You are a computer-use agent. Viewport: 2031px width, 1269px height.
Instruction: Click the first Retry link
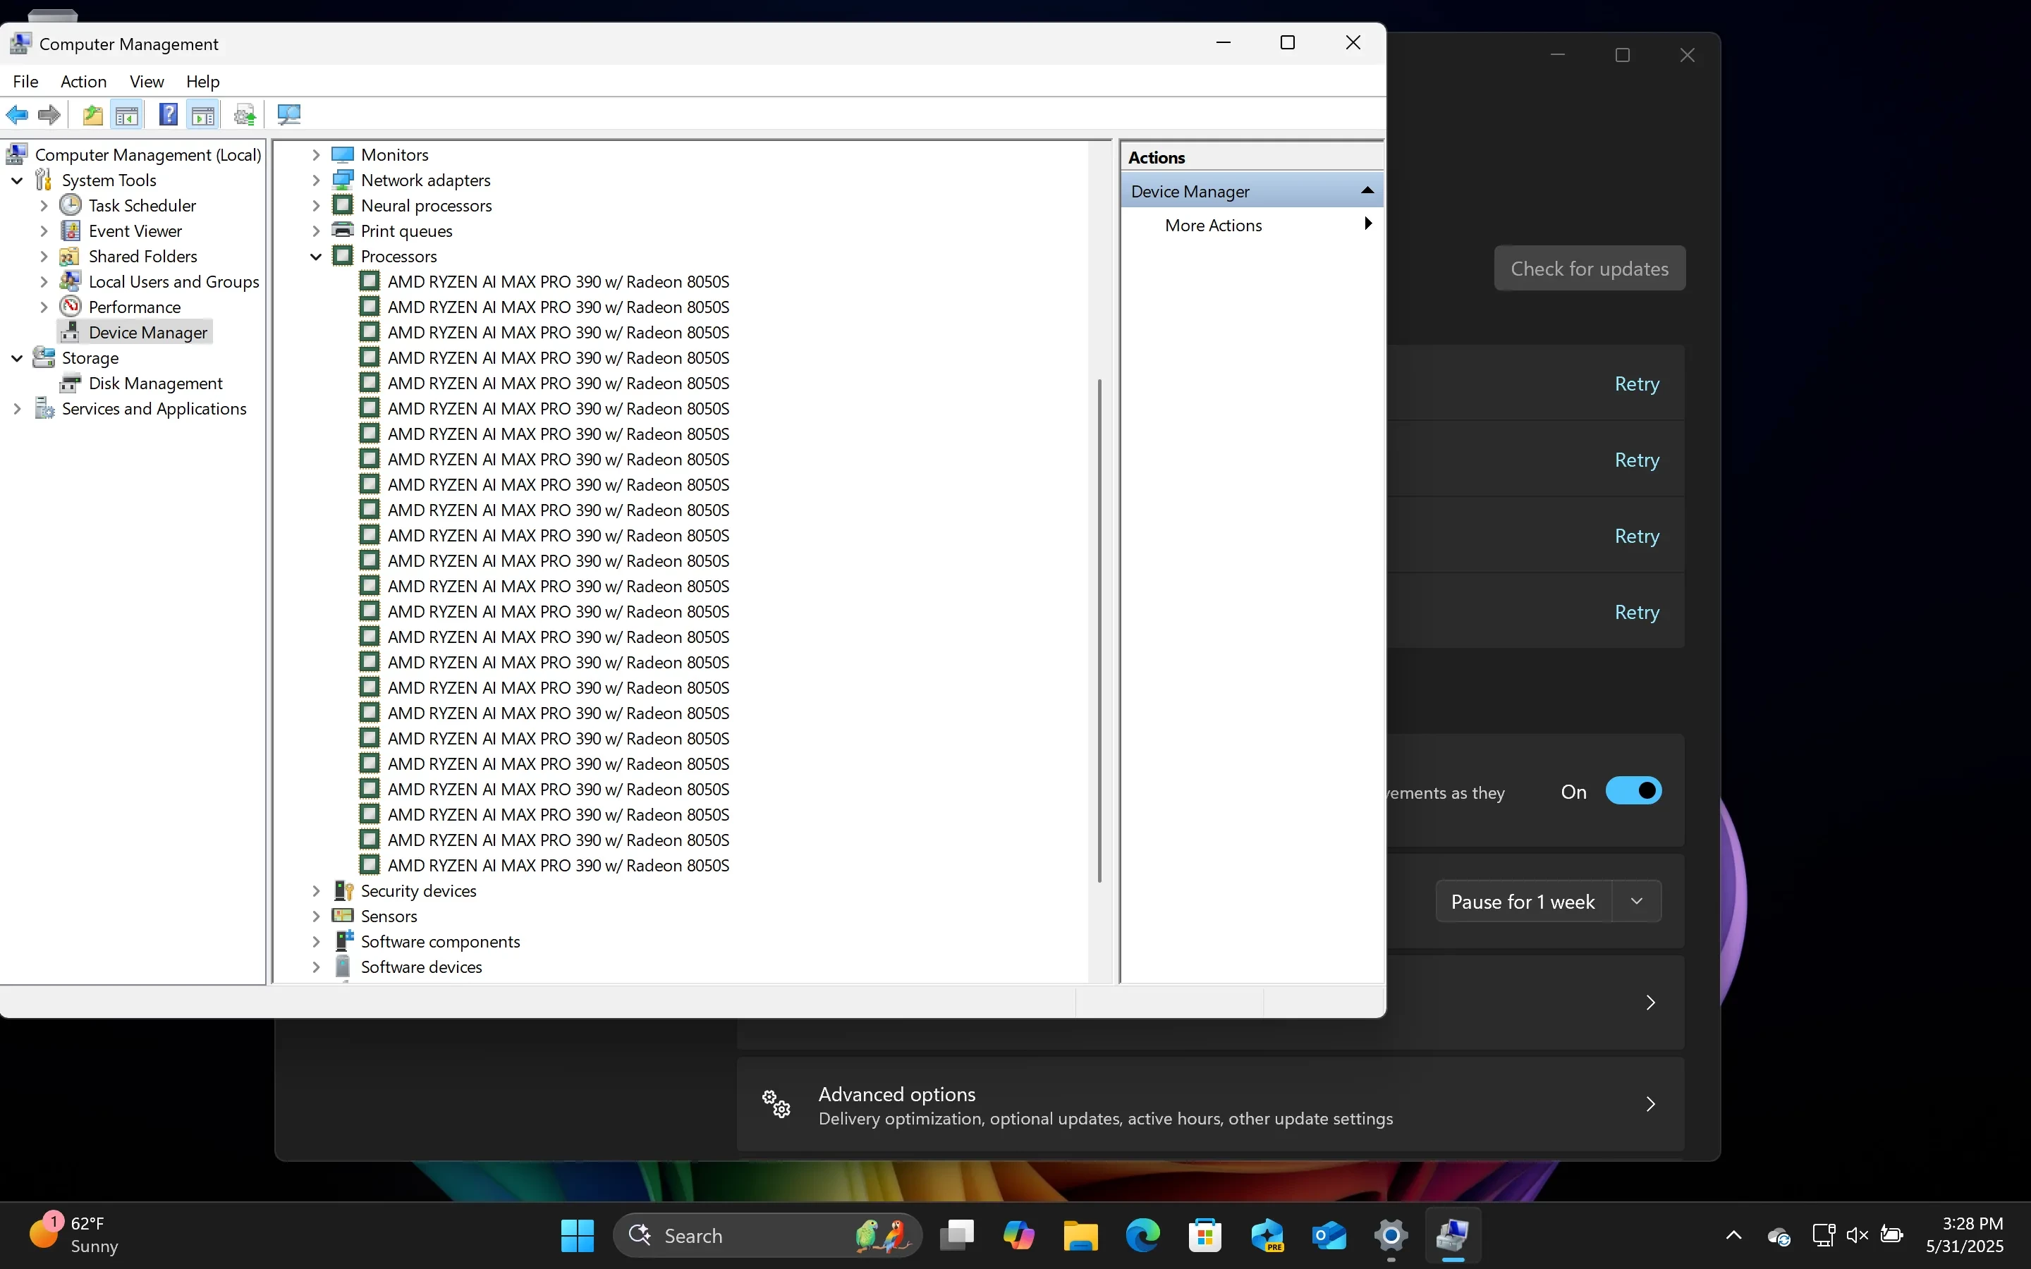tap(1635, 384)
